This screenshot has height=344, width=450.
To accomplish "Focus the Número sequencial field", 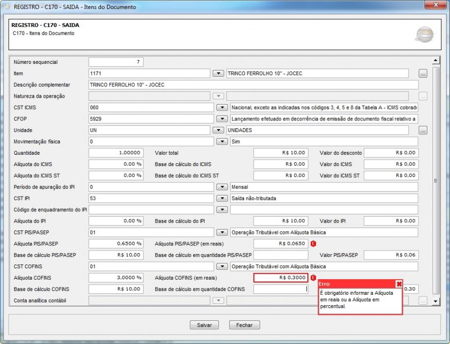I will pos(116,62).
